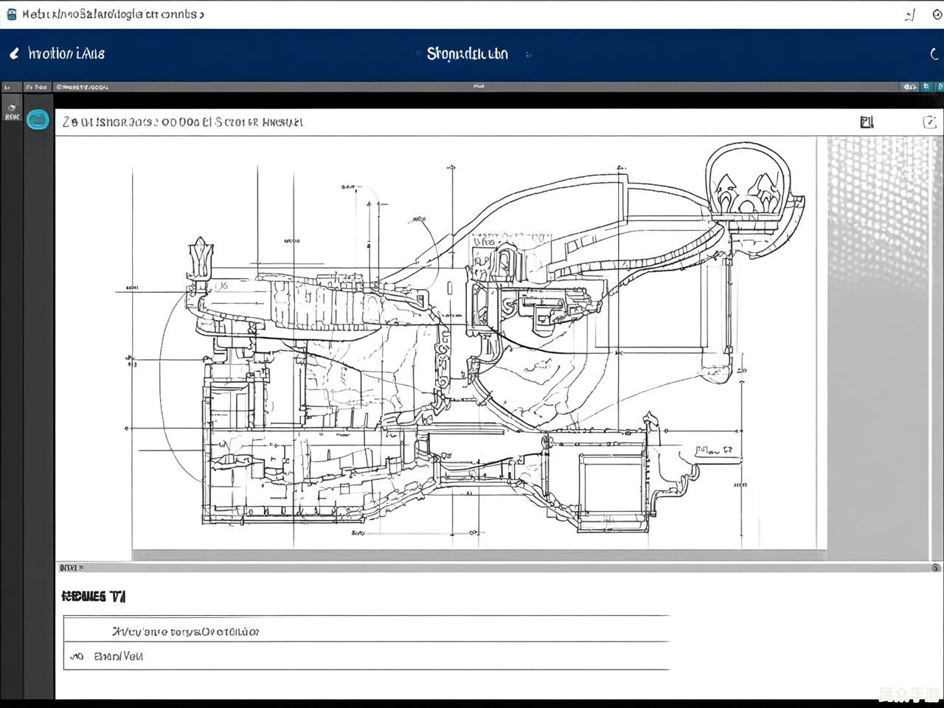The width and height of the screenshot is (944, 708).
Task: Click the small icon beside the centered header title
Action: tap(528, 54)
